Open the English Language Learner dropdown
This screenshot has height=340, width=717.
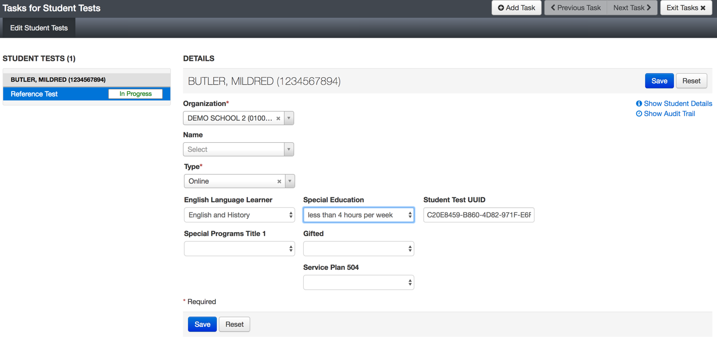click(x=239, y=215)
